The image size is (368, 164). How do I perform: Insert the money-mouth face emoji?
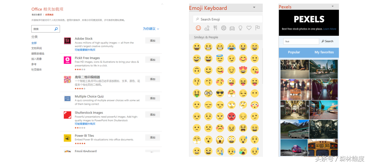[197, 93]
